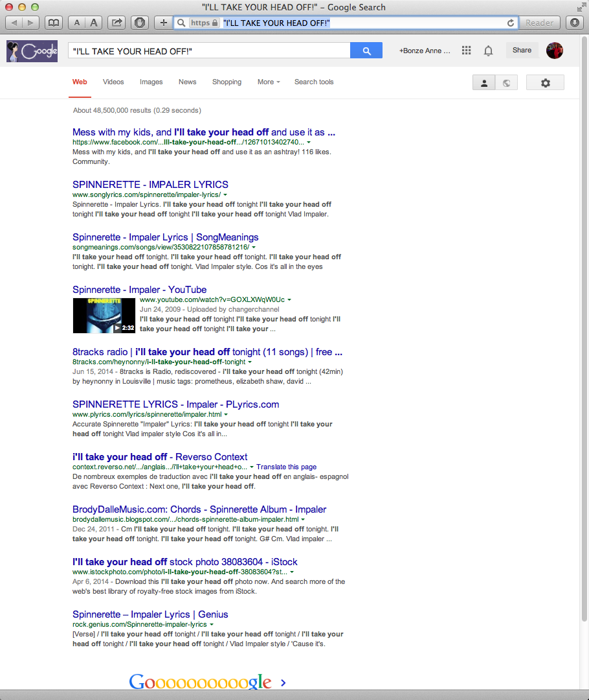Viewport: 589px width, 700px height.
Task: Open SPINNERETTE LYRICS PLyrics.com result
Action: pyautogui.click(x=175, y=404)
